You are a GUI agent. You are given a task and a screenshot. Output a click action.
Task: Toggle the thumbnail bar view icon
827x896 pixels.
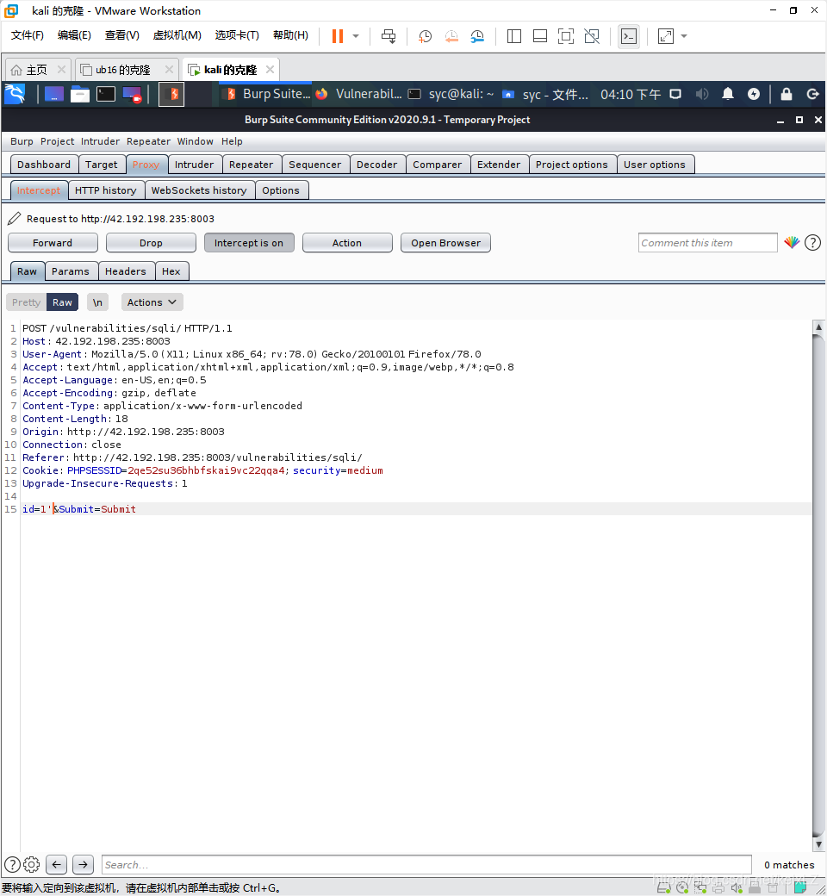[x=539, y=36]
